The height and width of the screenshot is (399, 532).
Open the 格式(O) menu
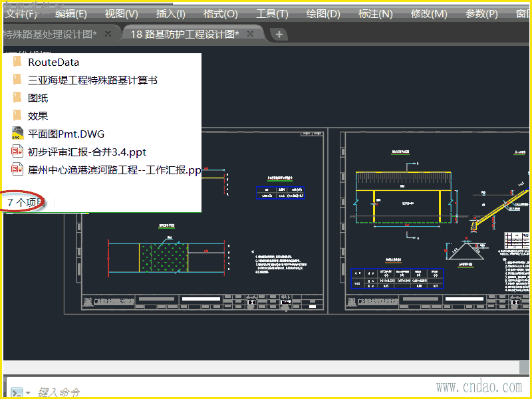221,14
